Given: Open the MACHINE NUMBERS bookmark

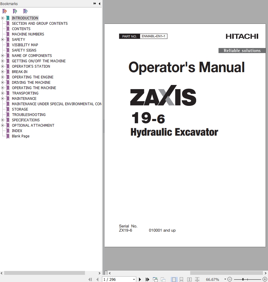Looking at the screenshot, I should (28, 34).
